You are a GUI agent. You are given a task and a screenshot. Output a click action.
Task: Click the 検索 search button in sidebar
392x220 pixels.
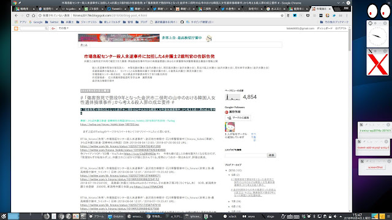coord(271,155)
